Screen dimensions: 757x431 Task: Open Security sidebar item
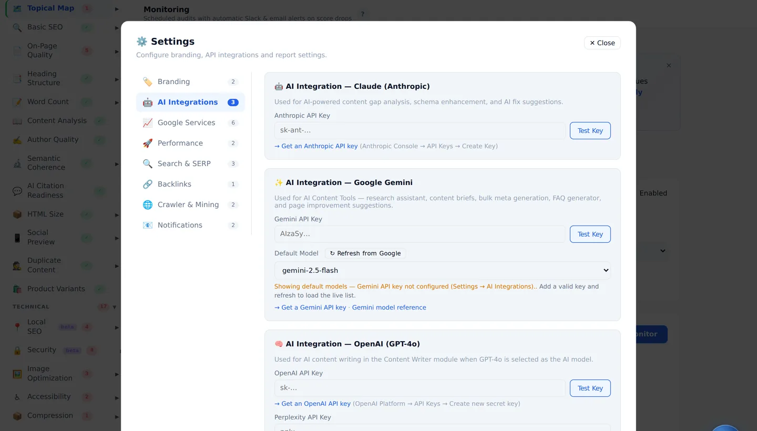tap(42, 350)
